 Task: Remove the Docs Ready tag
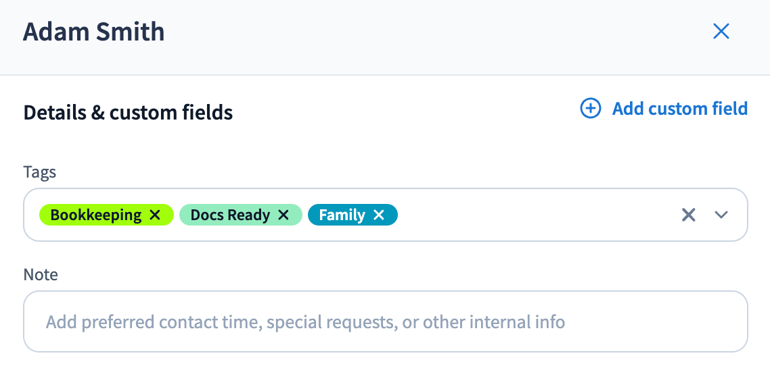(284, 215)
